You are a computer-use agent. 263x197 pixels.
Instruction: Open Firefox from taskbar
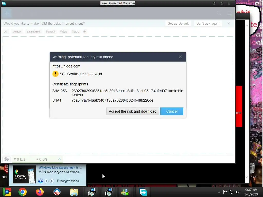40,192
